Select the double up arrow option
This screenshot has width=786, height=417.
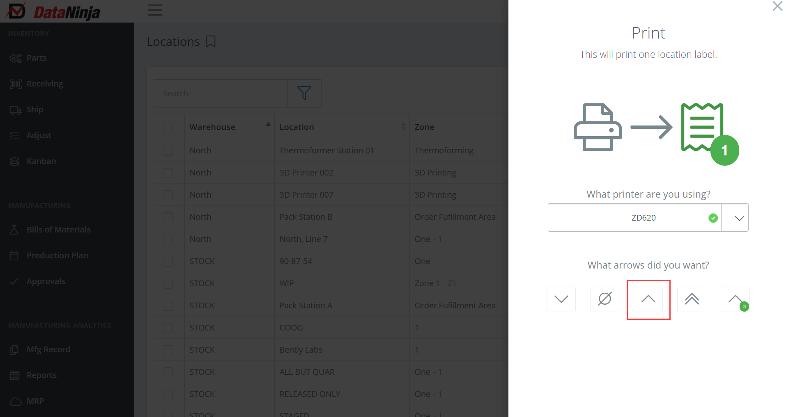click(692, 299)
